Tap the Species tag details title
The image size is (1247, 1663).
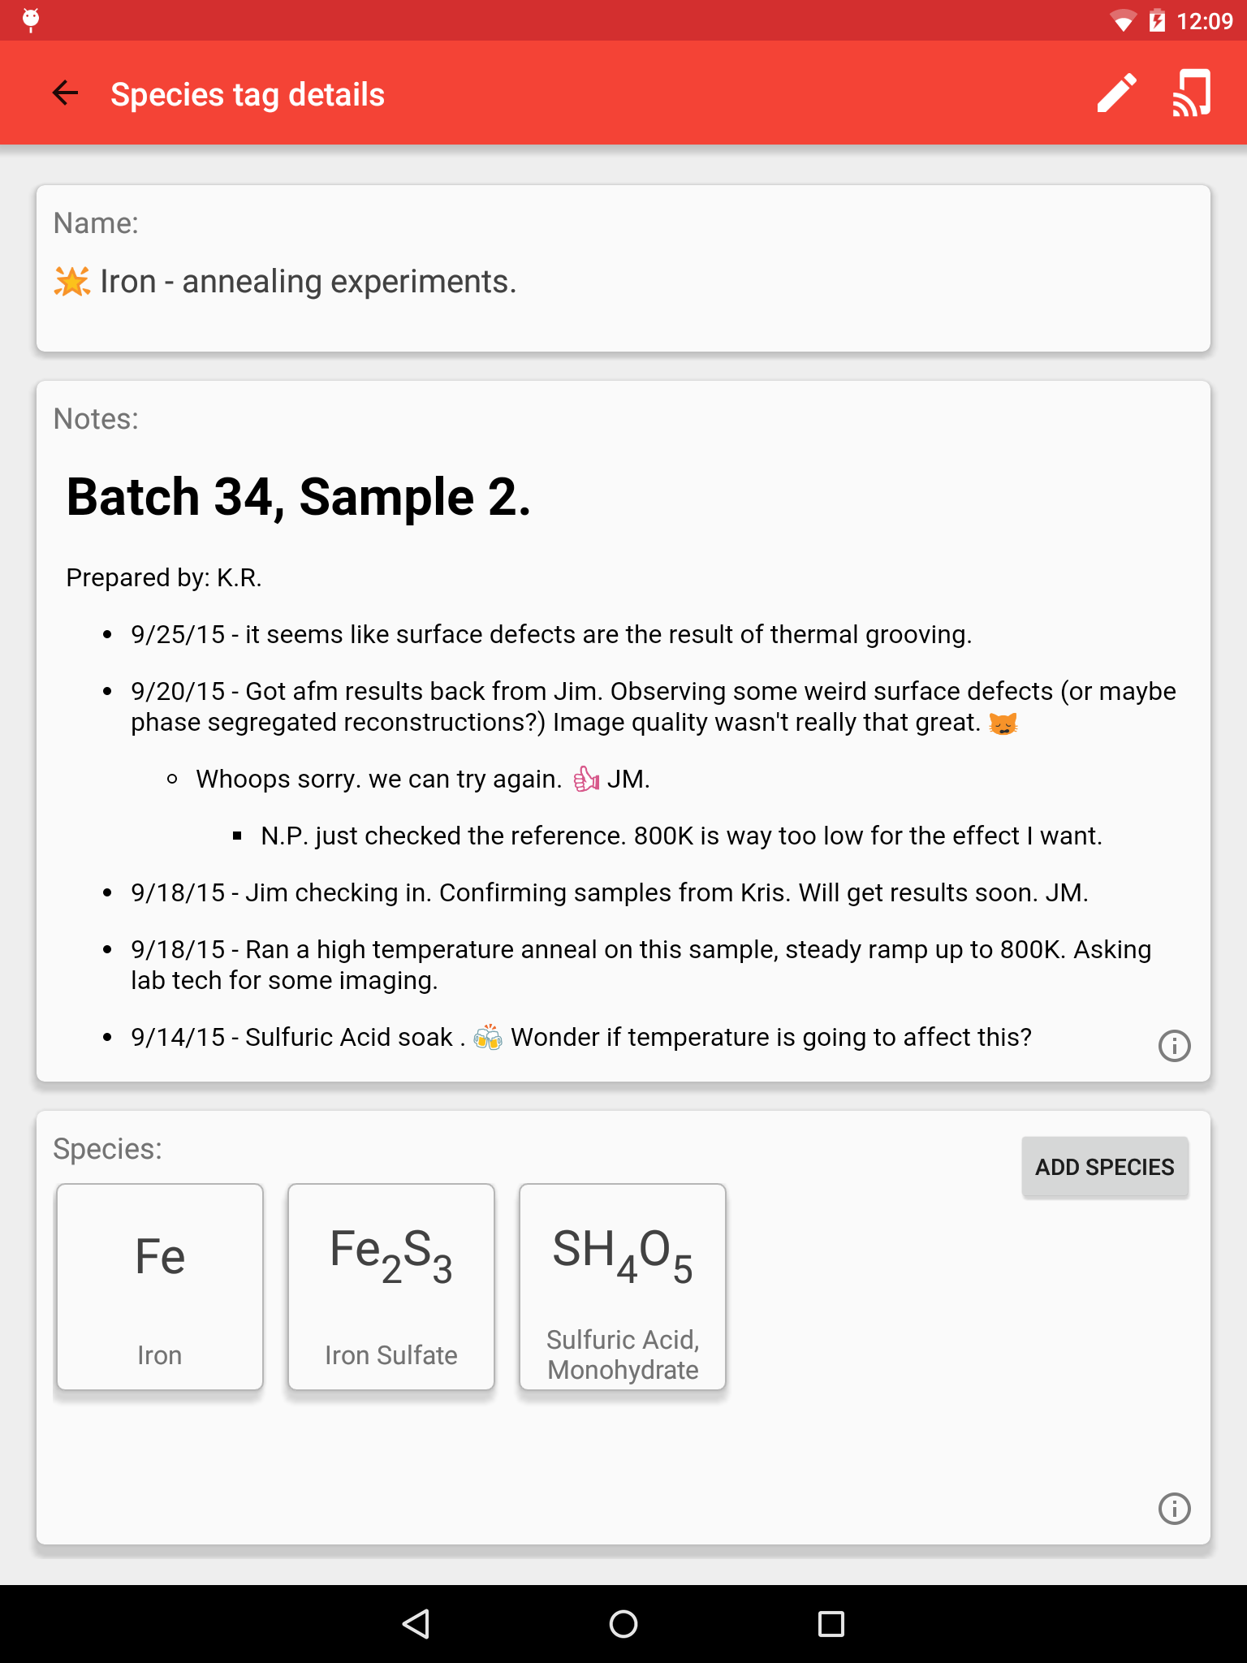click(x=248, y=95)
